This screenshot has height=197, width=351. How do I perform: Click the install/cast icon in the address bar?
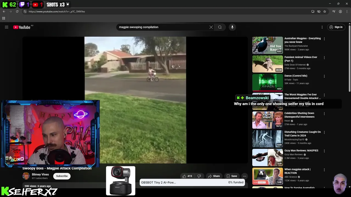(x=313, y=11)
